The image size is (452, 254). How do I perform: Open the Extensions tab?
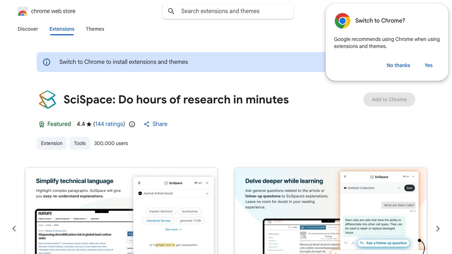coord(62,29)
